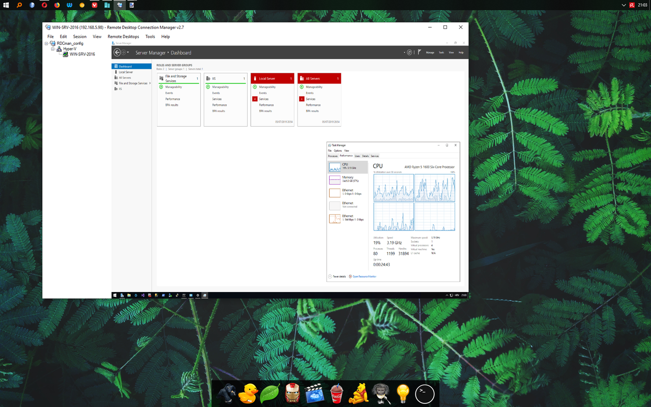
Task: Select WIN-SRV-2016 server in tree
Action: click(x=82, y=54)
